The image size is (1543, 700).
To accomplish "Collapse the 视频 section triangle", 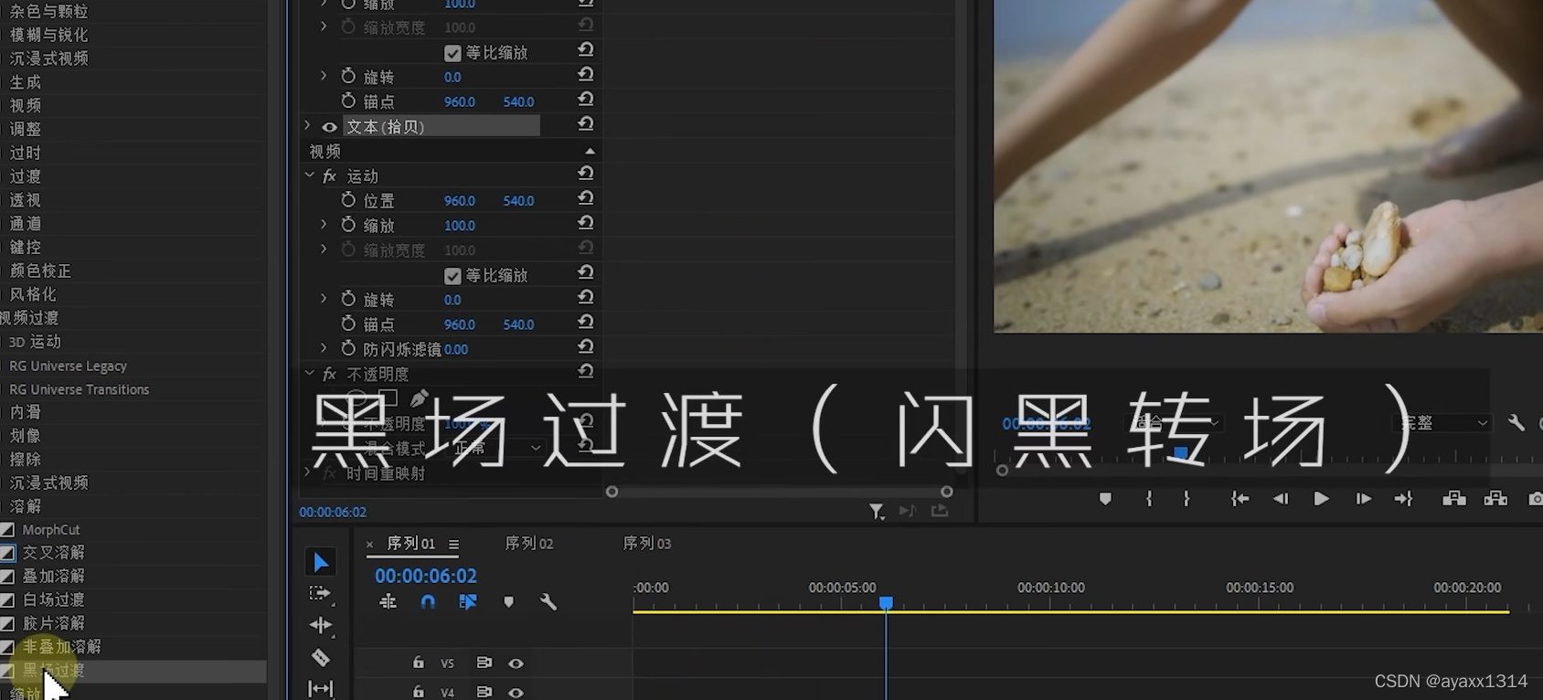I will coord(590,151).
